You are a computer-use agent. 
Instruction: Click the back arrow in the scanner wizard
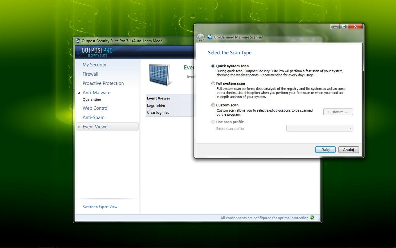200,37
